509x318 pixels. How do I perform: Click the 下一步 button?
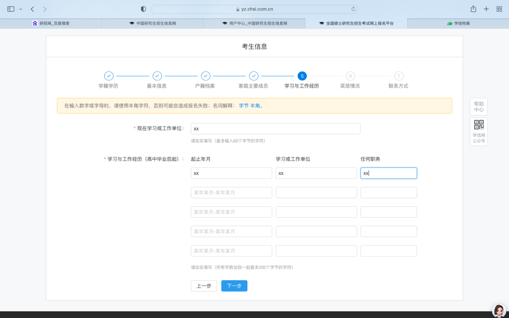[234, 286]
